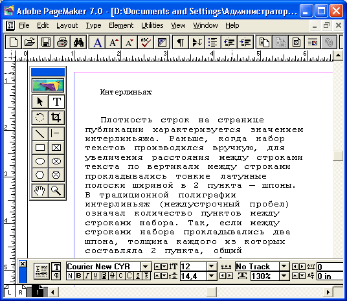Open the right master page R icon
The image size is (347, 301).
21,292
